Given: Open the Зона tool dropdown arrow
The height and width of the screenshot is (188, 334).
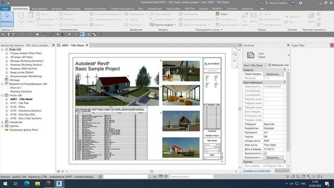Looking at the screenshot, I should click(x=229, y=14).
